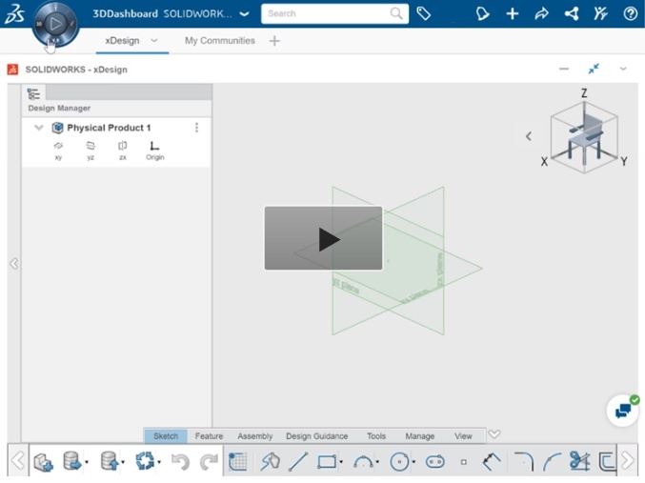
Task: Collapse the Design Manager side panel
Action: point(14,263)
